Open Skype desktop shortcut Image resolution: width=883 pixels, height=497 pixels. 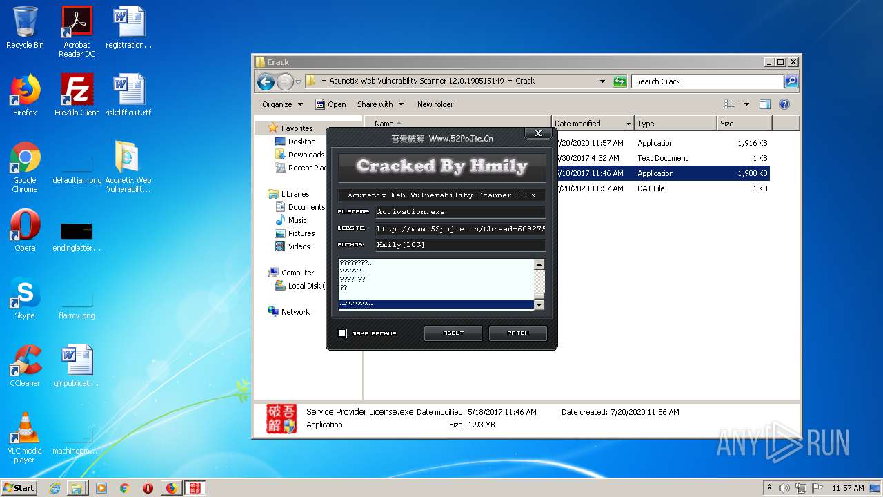pos(25,298)
